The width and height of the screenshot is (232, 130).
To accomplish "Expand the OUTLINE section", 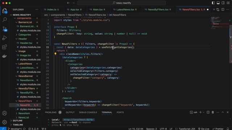I will point(25,121).
